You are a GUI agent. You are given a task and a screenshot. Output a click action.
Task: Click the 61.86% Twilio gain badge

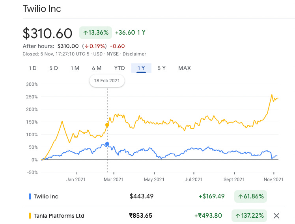(x=250, y=196)
